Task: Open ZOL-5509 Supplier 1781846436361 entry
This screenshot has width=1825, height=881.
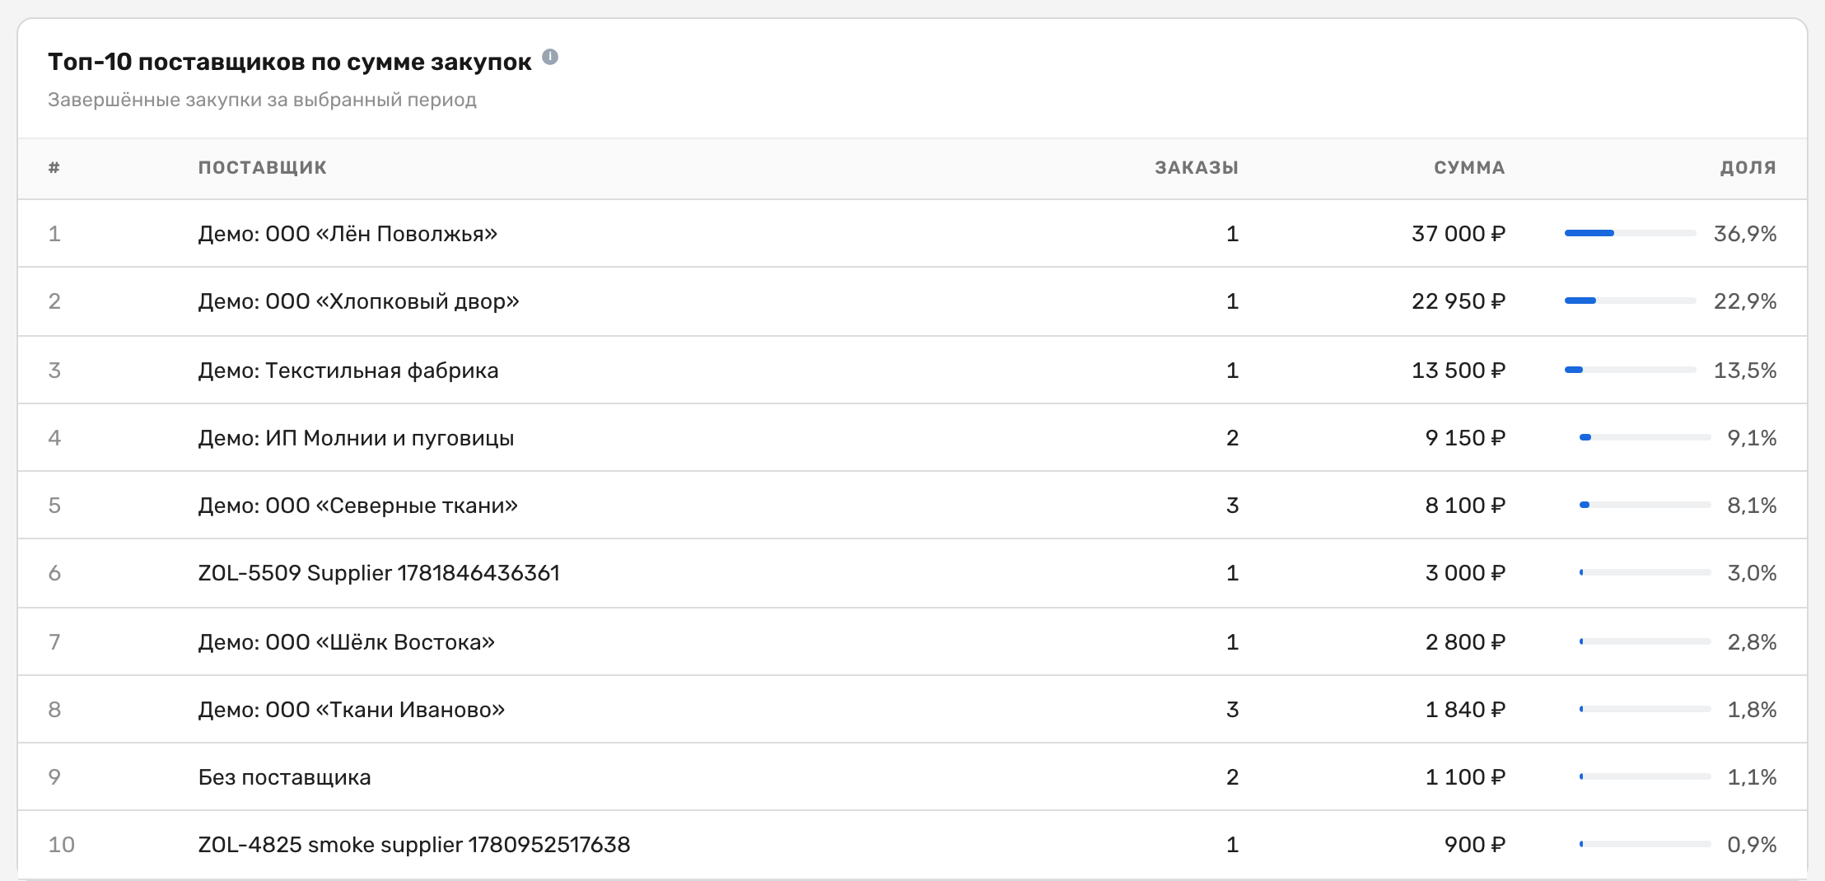Action: pos(379,573)
